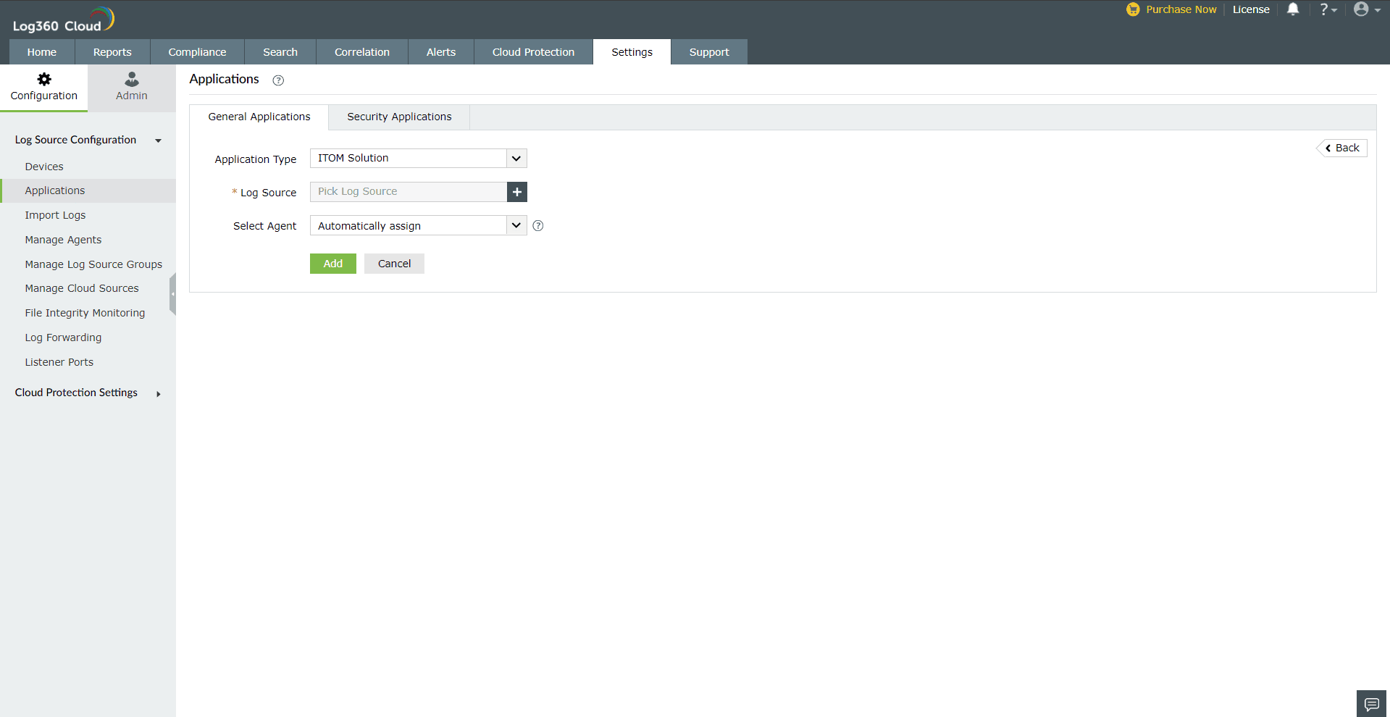Open the Compliance tab
Viewport: 1390px width, 717px height.
(x=197, y=52)
